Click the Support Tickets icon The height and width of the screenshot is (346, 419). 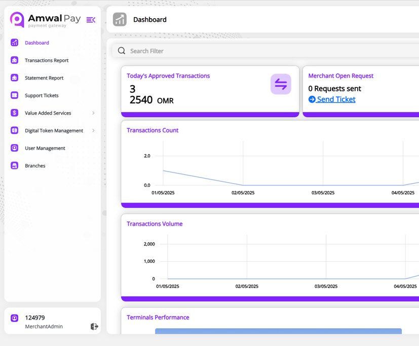click(14, 95)
